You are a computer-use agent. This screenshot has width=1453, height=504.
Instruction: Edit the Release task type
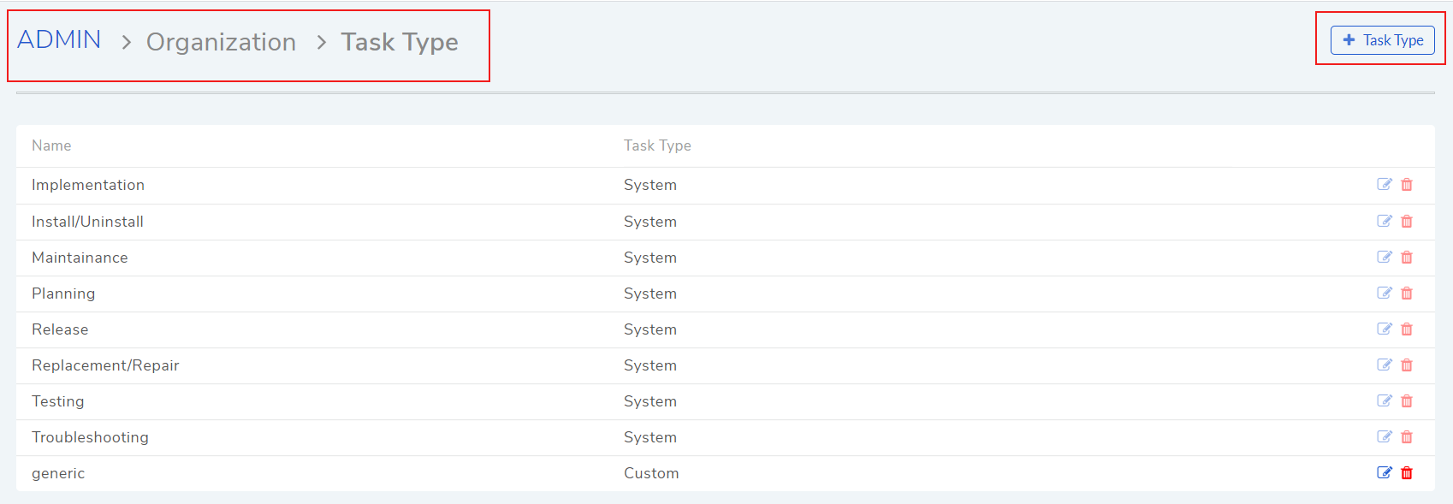pos(1385,329)
